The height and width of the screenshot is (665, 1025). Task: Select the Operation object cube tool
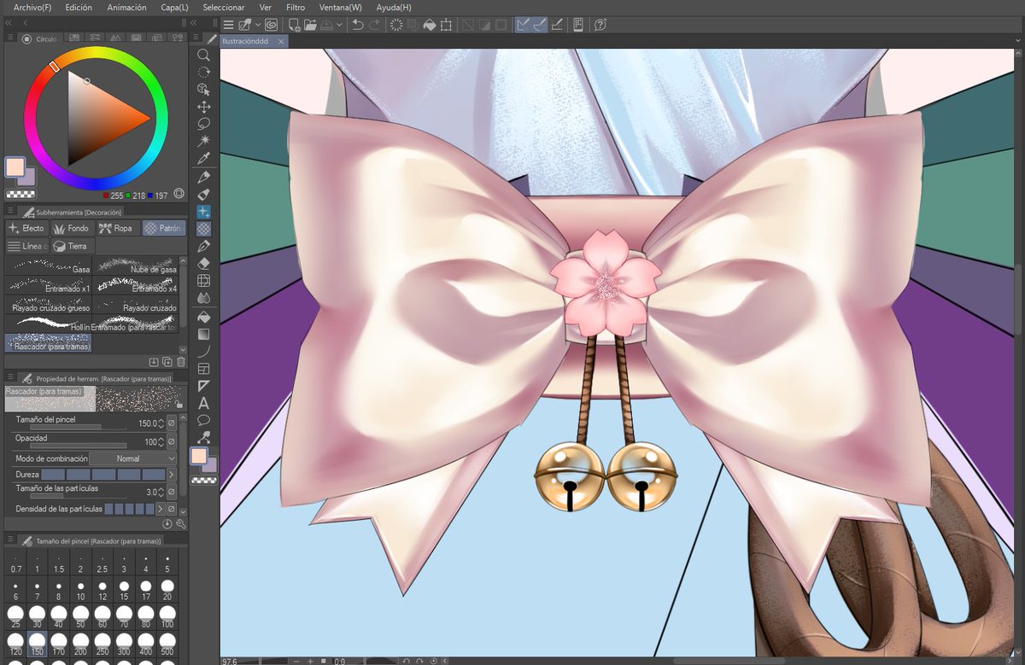coord(203,90)
